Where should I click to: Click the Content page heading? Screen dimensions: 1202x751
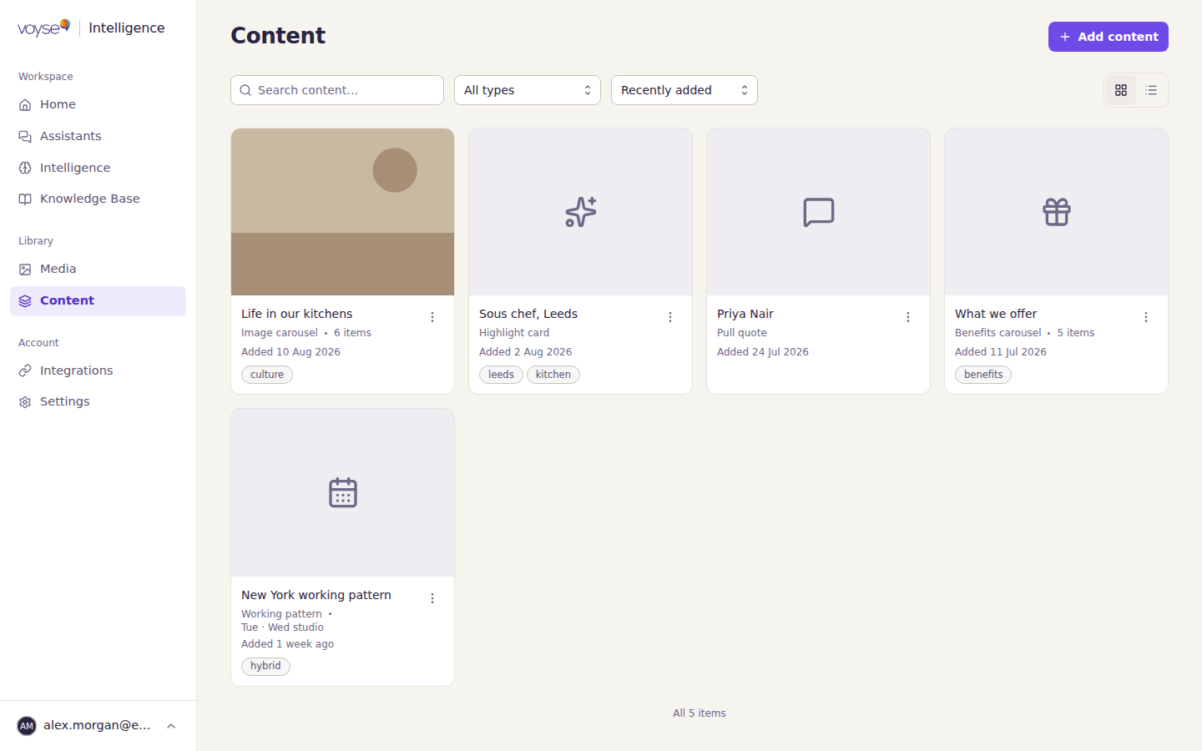pos(278,36)
